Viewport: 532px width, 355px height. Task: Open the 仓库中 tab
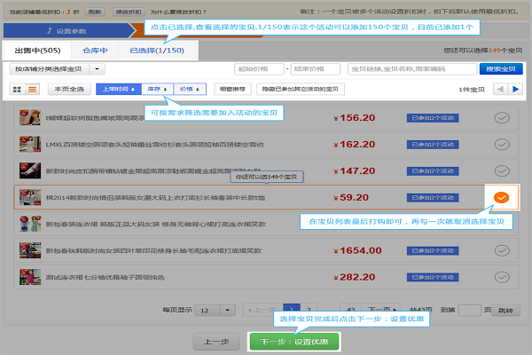point(95,51)
